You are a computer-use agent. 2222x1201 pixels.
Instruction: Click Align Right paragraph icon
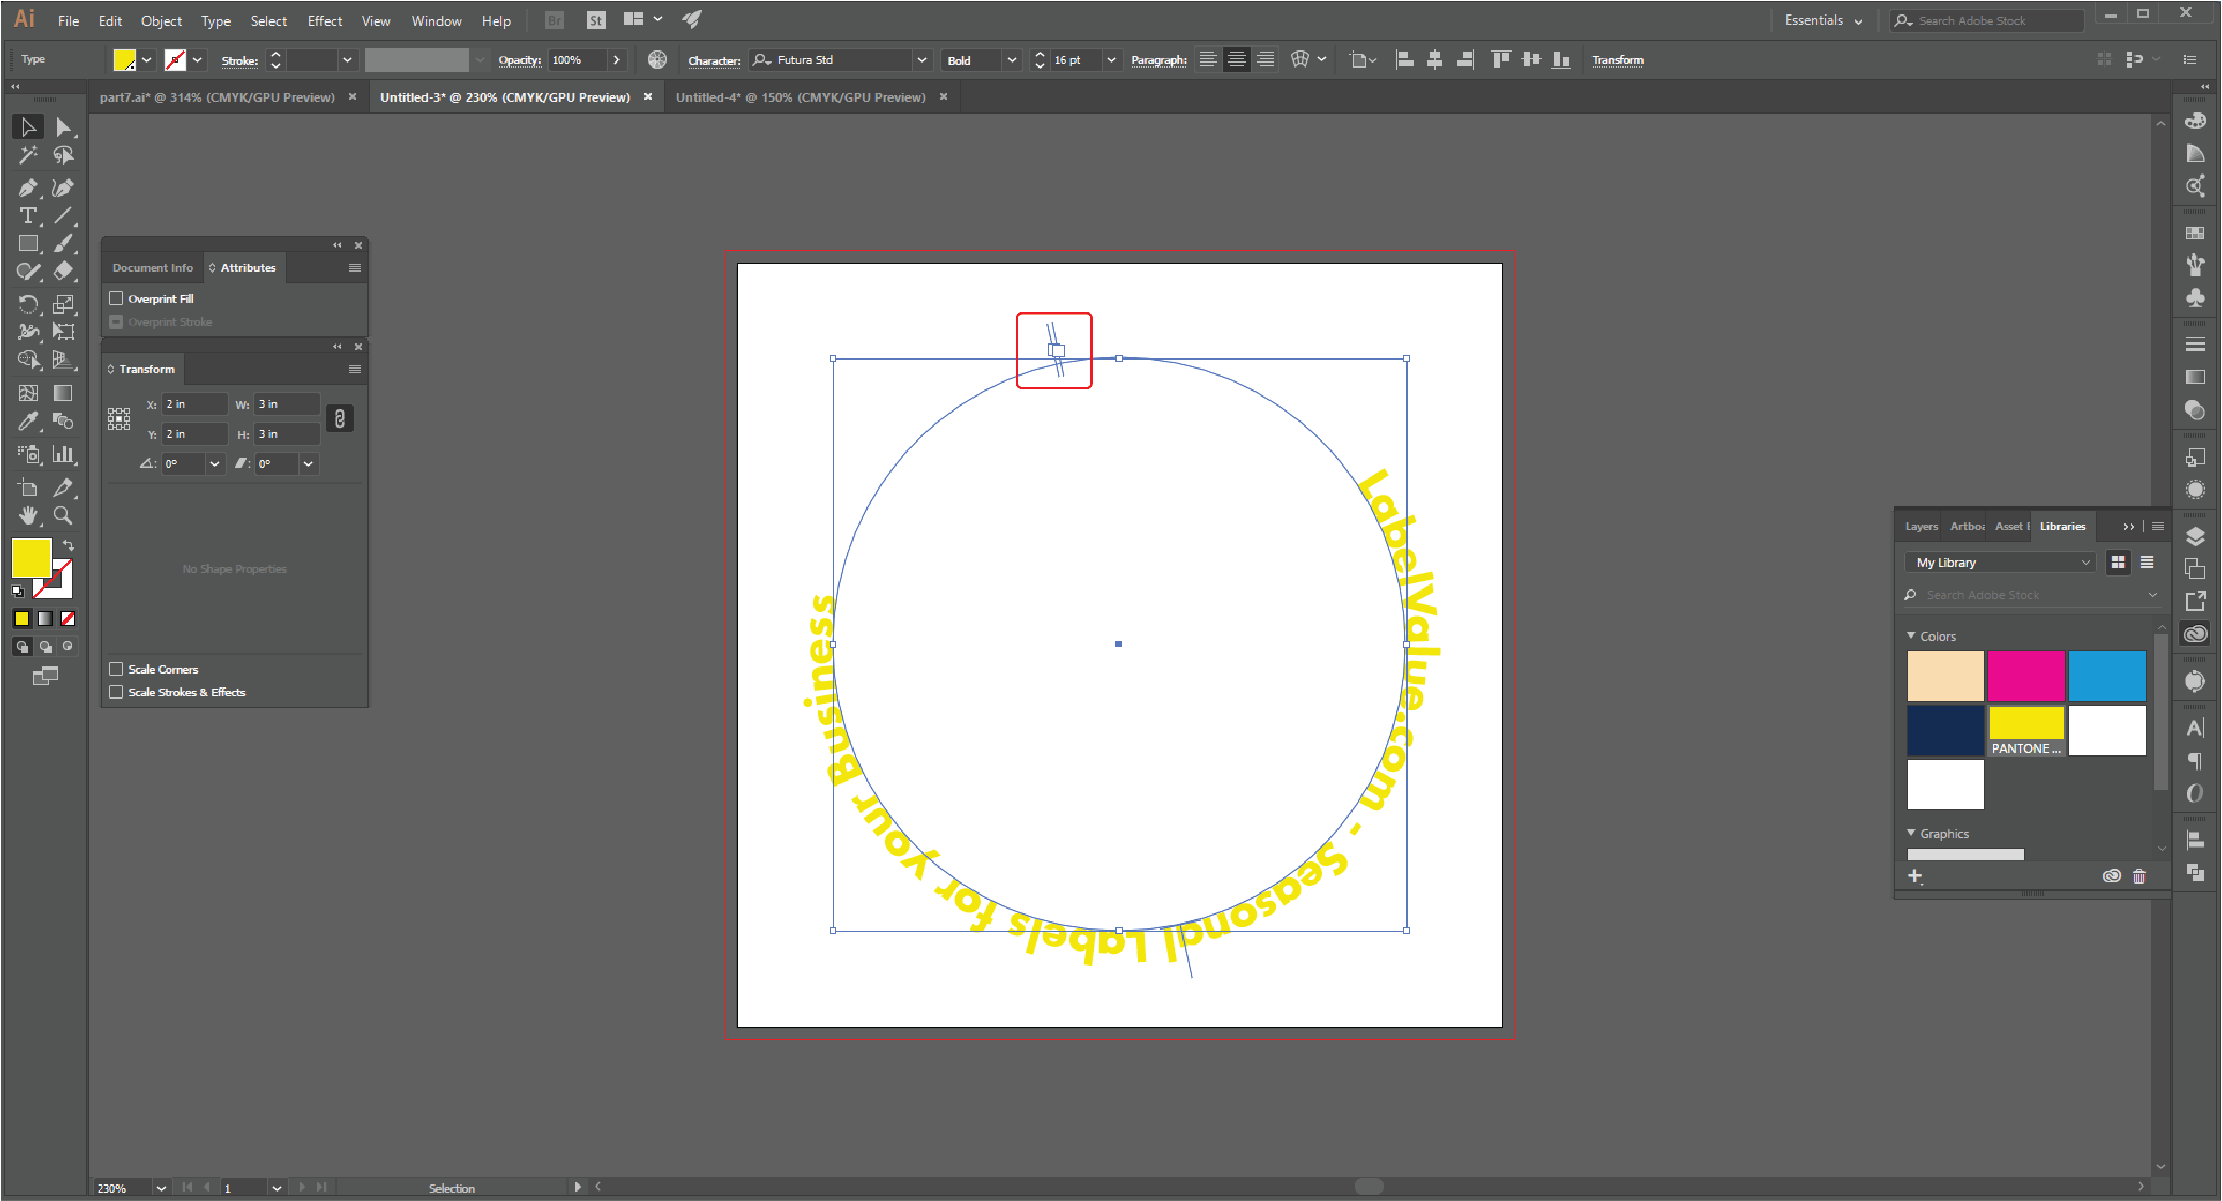click(1266, 59)
